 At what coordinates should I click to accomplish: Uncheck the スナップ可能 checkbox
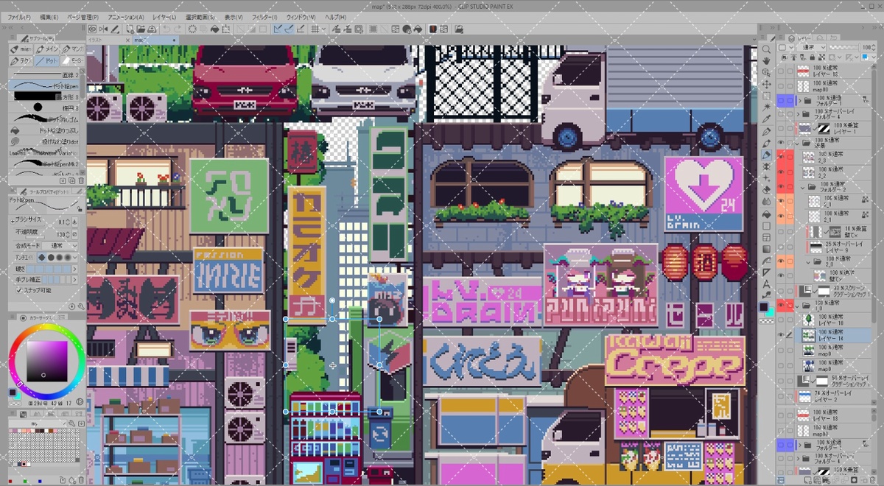tap(19, 291)
